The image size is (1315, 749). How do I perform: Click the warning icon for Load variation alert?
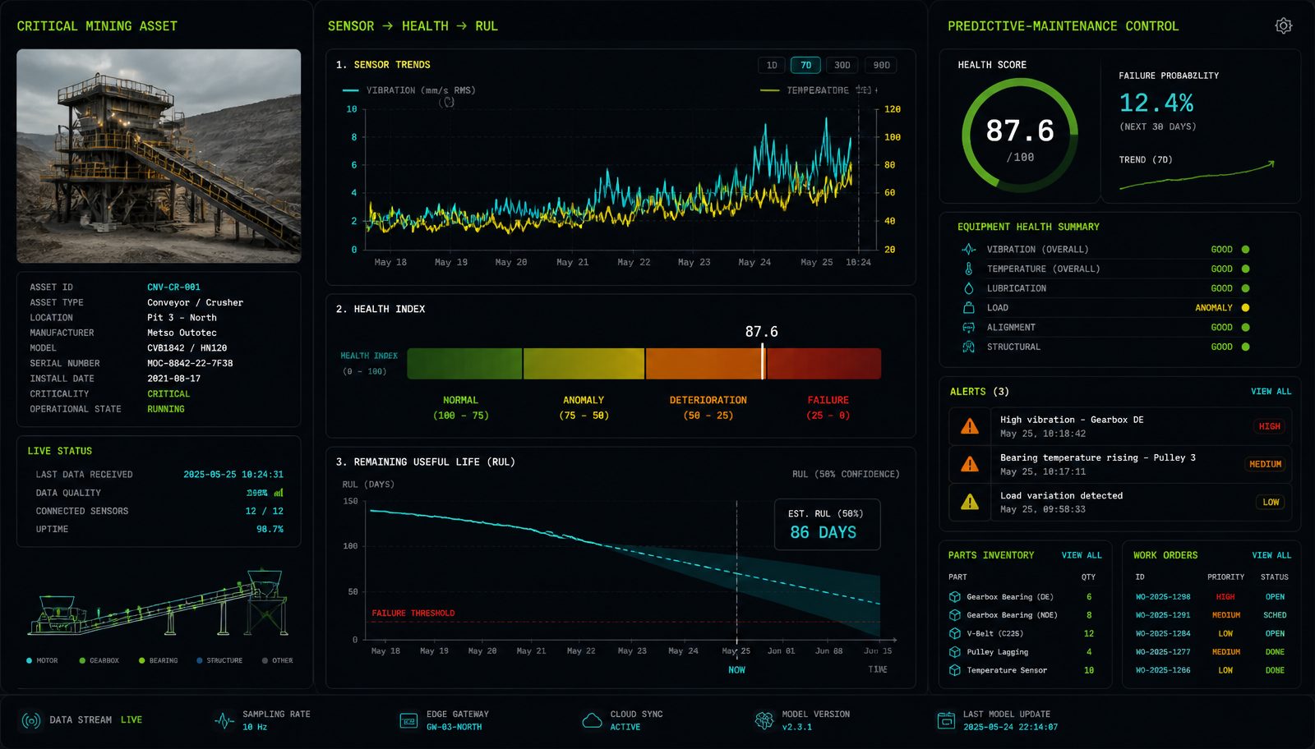(970, 502)
